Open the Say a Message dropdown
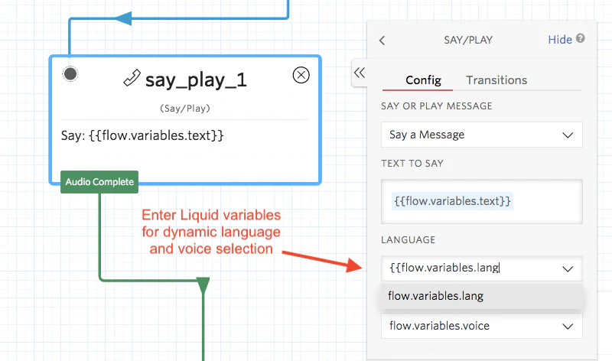The height and width of the screenshot is (361, 612). (x=482, y=135)
